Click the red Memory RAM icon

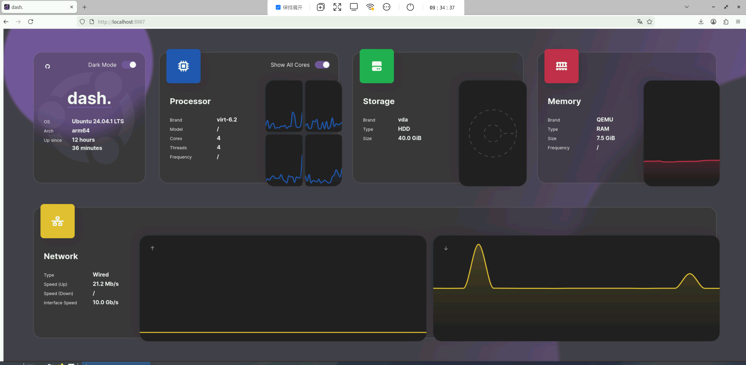[x=561, y=66]
